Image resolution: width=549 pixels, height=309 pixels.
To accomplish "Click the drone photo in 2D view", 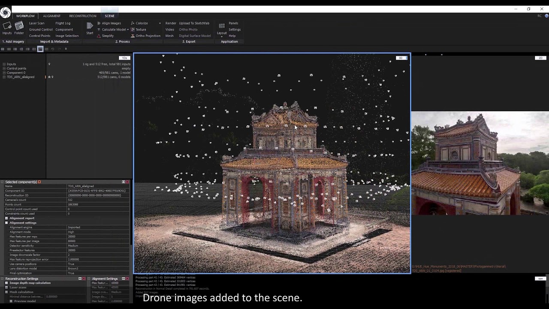I will 480,163.
